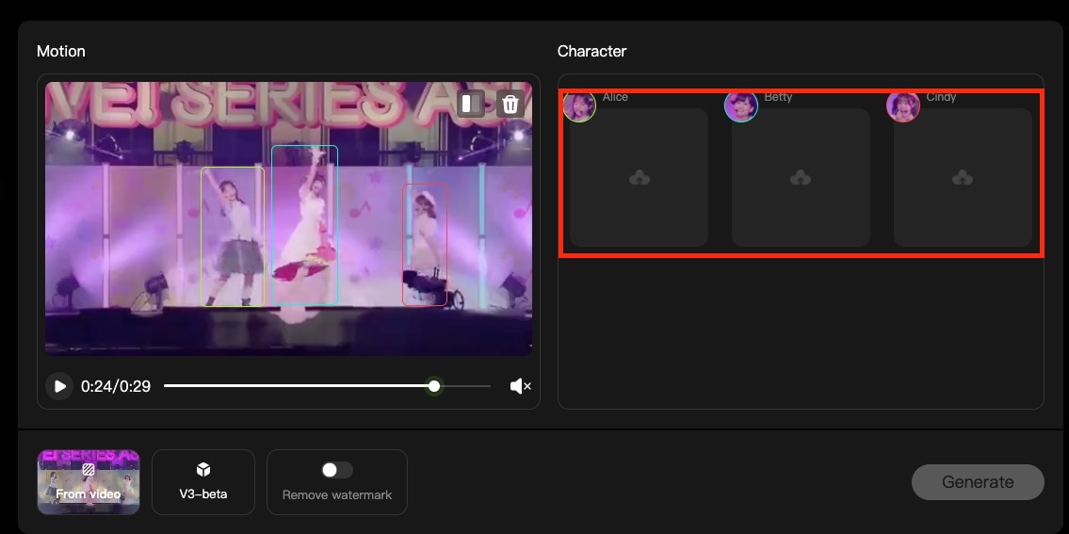This screenshot has height=534, width=1069.
Task: Play the motion video
Action: pos(59,386)
